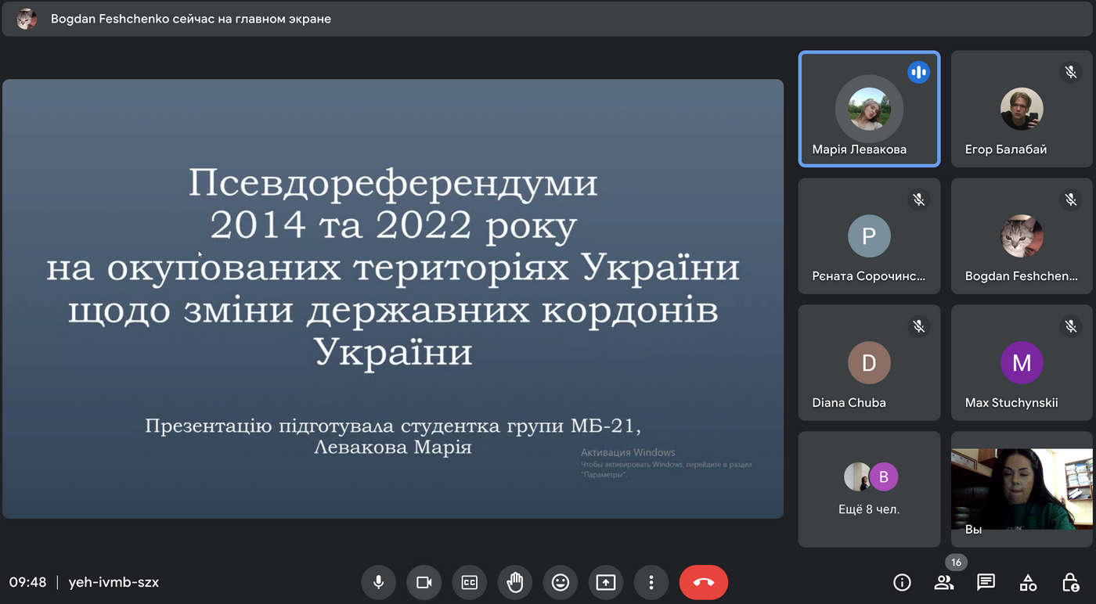
Task: Select Марія Левакова participant tile
Action: point(869,109)
